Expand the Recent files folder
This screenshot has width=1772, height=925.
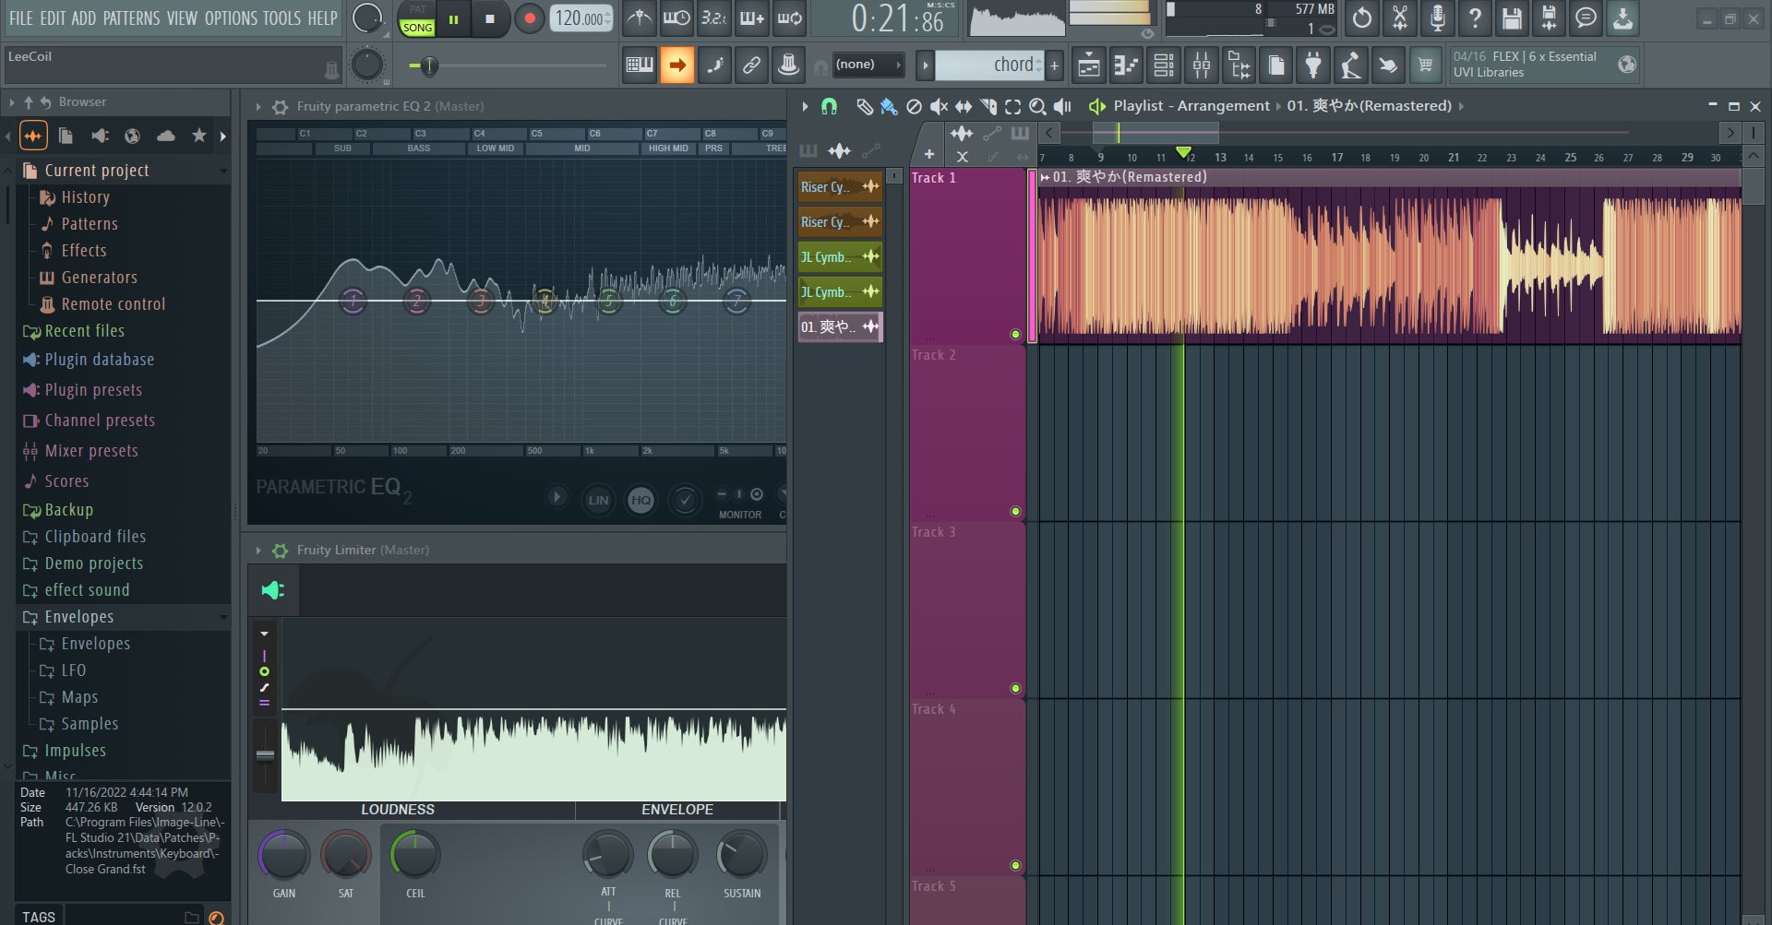coord(84,331)
